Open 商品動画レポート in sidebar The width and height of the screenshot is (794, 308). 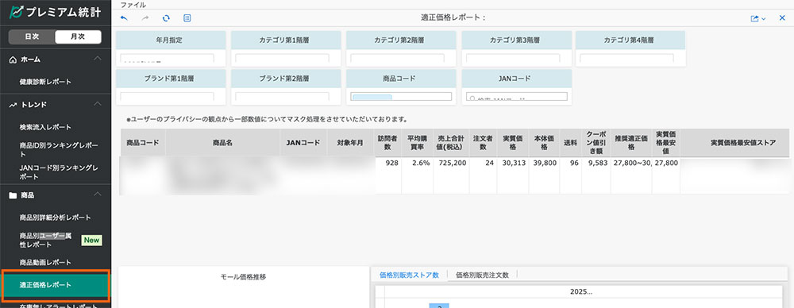click(45, 263)
